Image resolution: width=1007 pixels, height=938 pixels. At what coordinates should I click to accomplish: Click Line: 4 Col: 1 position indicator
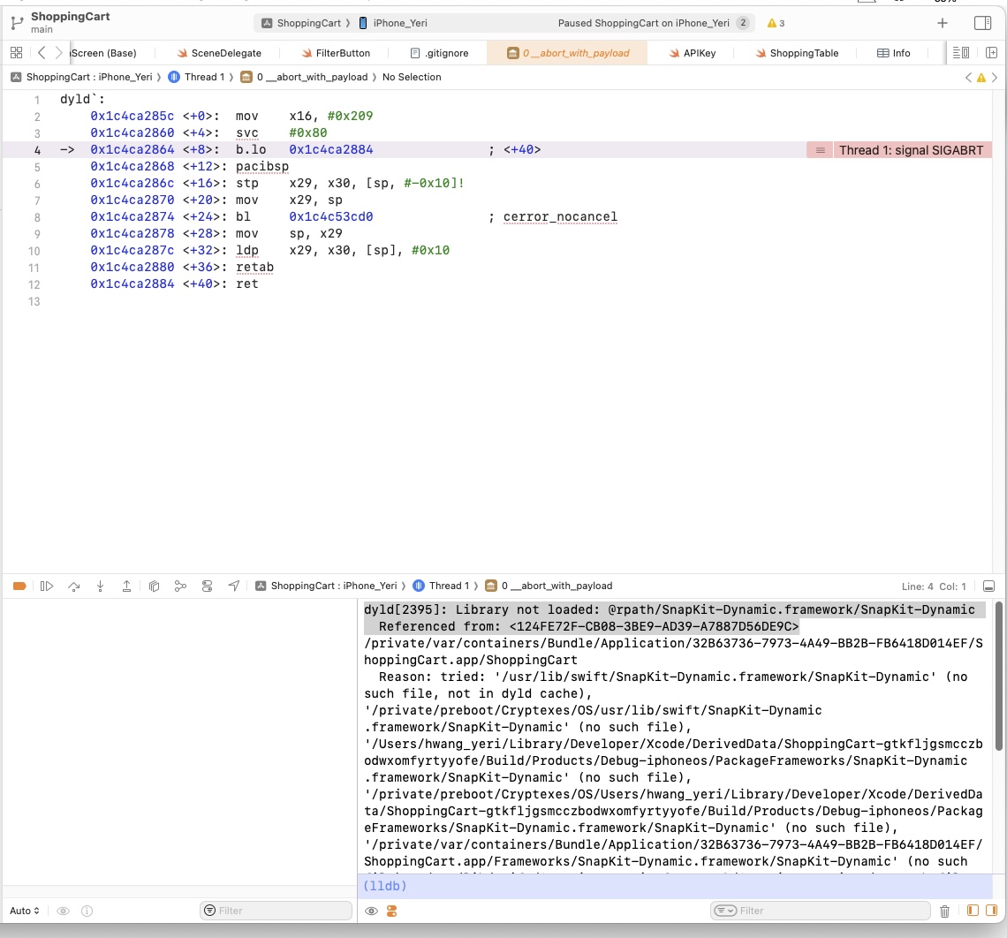point(934,586)
